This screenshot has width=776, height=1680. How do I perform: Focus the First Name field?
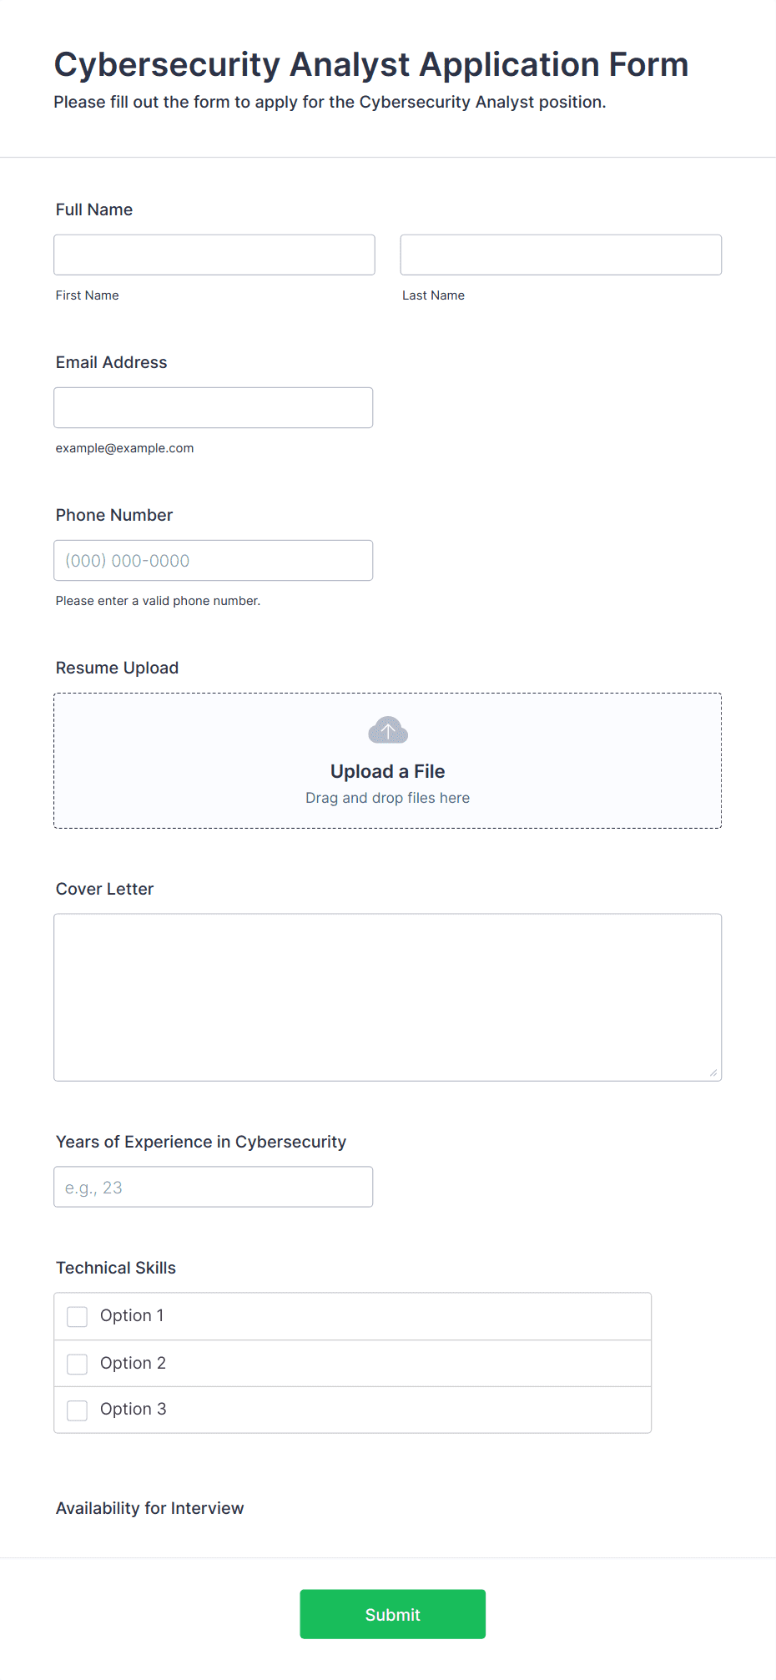[x=214, y=255]
